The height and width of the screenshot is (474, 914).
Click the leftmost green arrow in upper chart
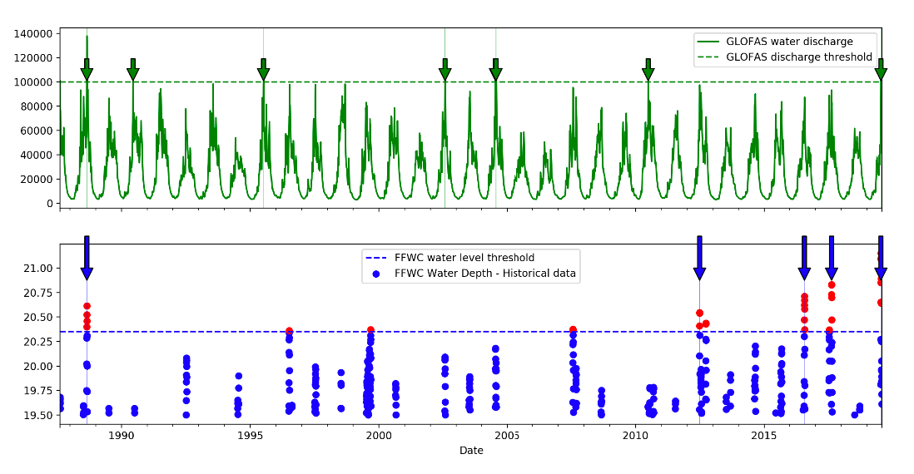[x=87, y=71]
